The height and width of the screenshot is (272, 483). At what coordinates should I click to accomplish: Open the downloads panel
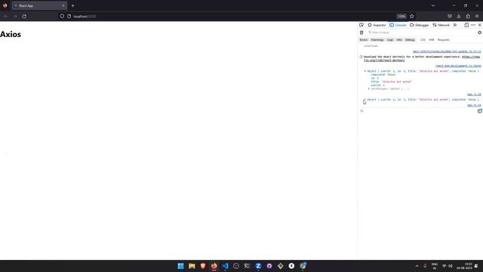click(459, 16)
